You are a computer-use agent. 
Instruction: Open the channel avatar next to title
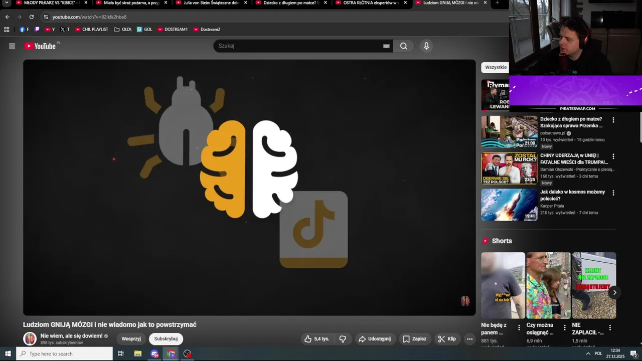pyautogui.click(x=30, y=339)
